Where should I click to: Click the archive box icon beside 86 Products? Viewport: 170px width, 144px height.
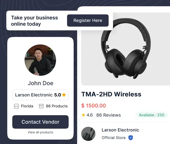(41, 106)
